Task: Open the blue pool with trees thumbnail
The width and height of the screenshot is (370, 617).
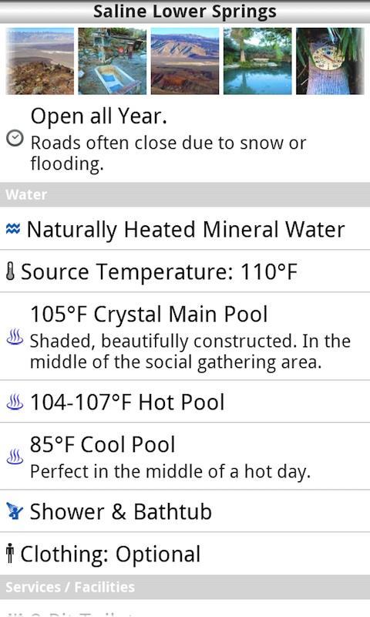Action: 257,61
